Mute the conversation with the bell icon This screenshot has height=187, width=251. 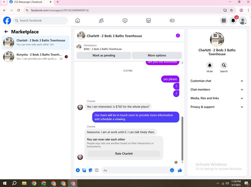click(209, 65)
